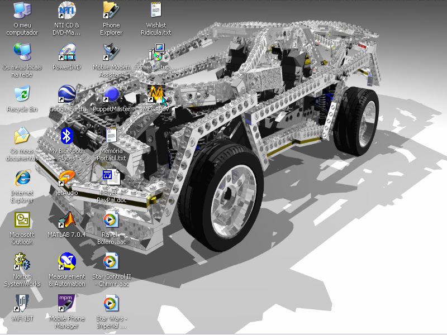447x335 pixels.
Task: Open the O meu computador icon
Action: pos(22,11)
